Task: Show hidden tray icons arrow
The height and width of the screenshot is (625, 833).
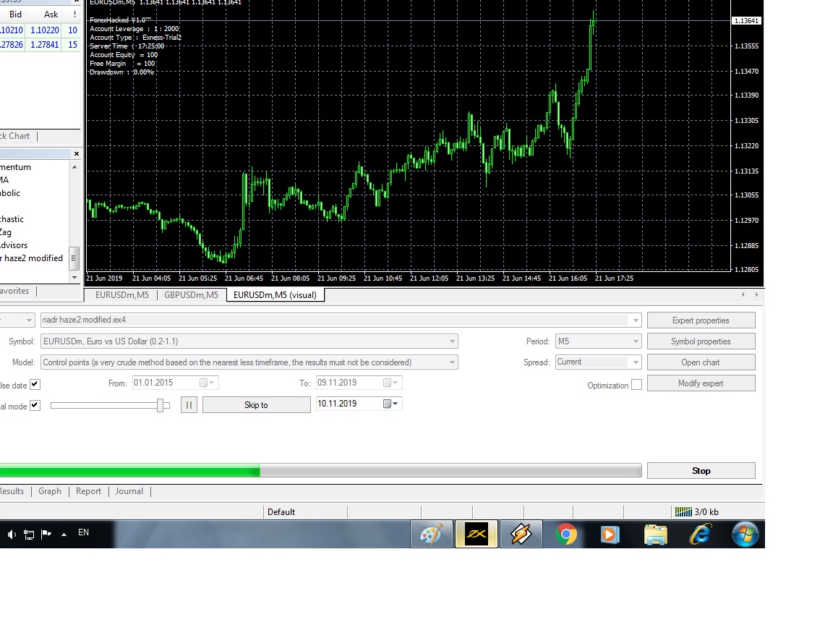Action: coord(64,534)
